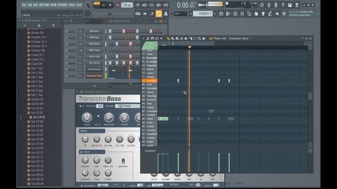The image size is (337, 189).
Task: Select the Delete tool in piano roll
Action: (x=182, y=38)
